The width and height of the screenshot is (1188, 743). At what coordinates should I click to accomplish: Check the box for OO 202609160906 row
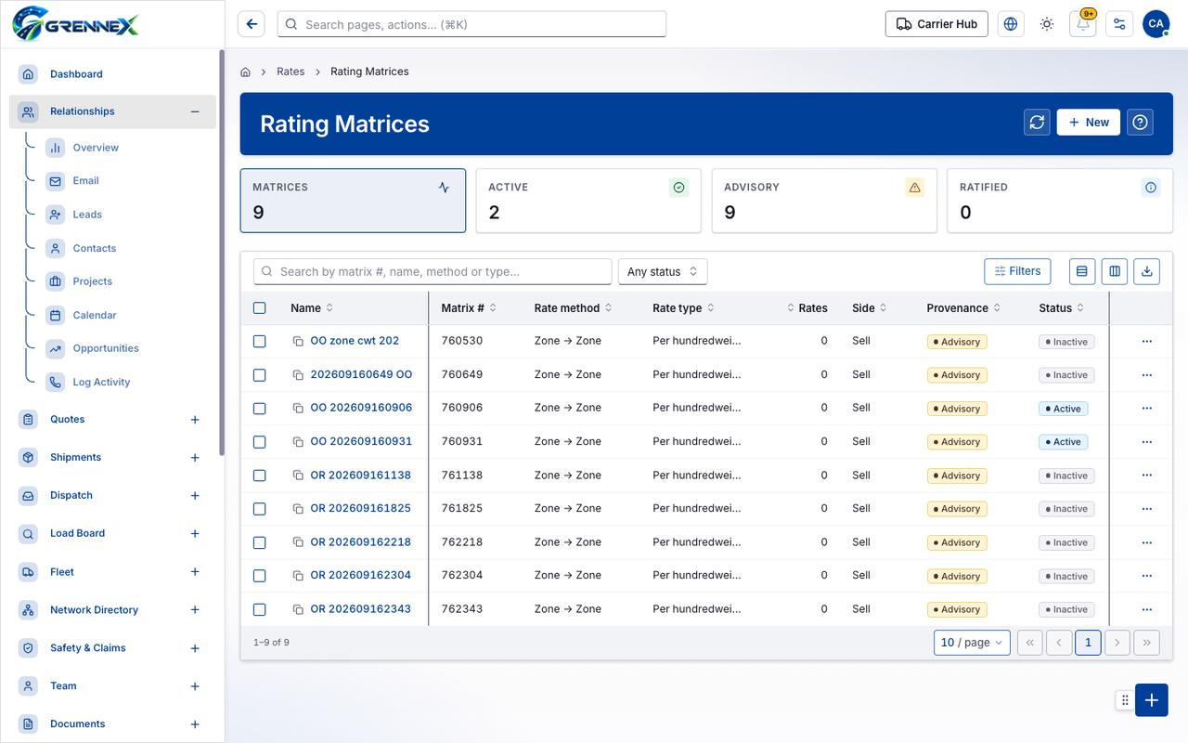pyautogui.click(x=260, y=409)
